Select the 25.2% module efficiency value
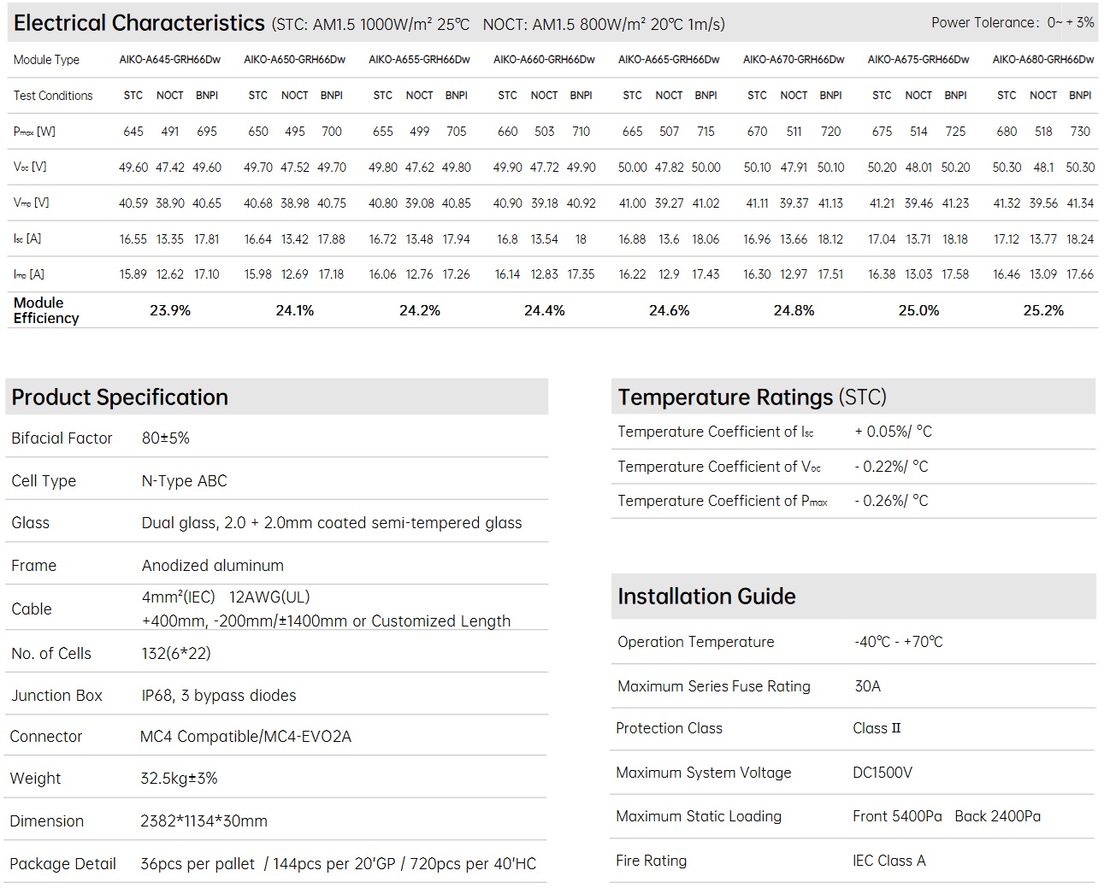This screenshot has width=1104, height=888. (1043, 311)
